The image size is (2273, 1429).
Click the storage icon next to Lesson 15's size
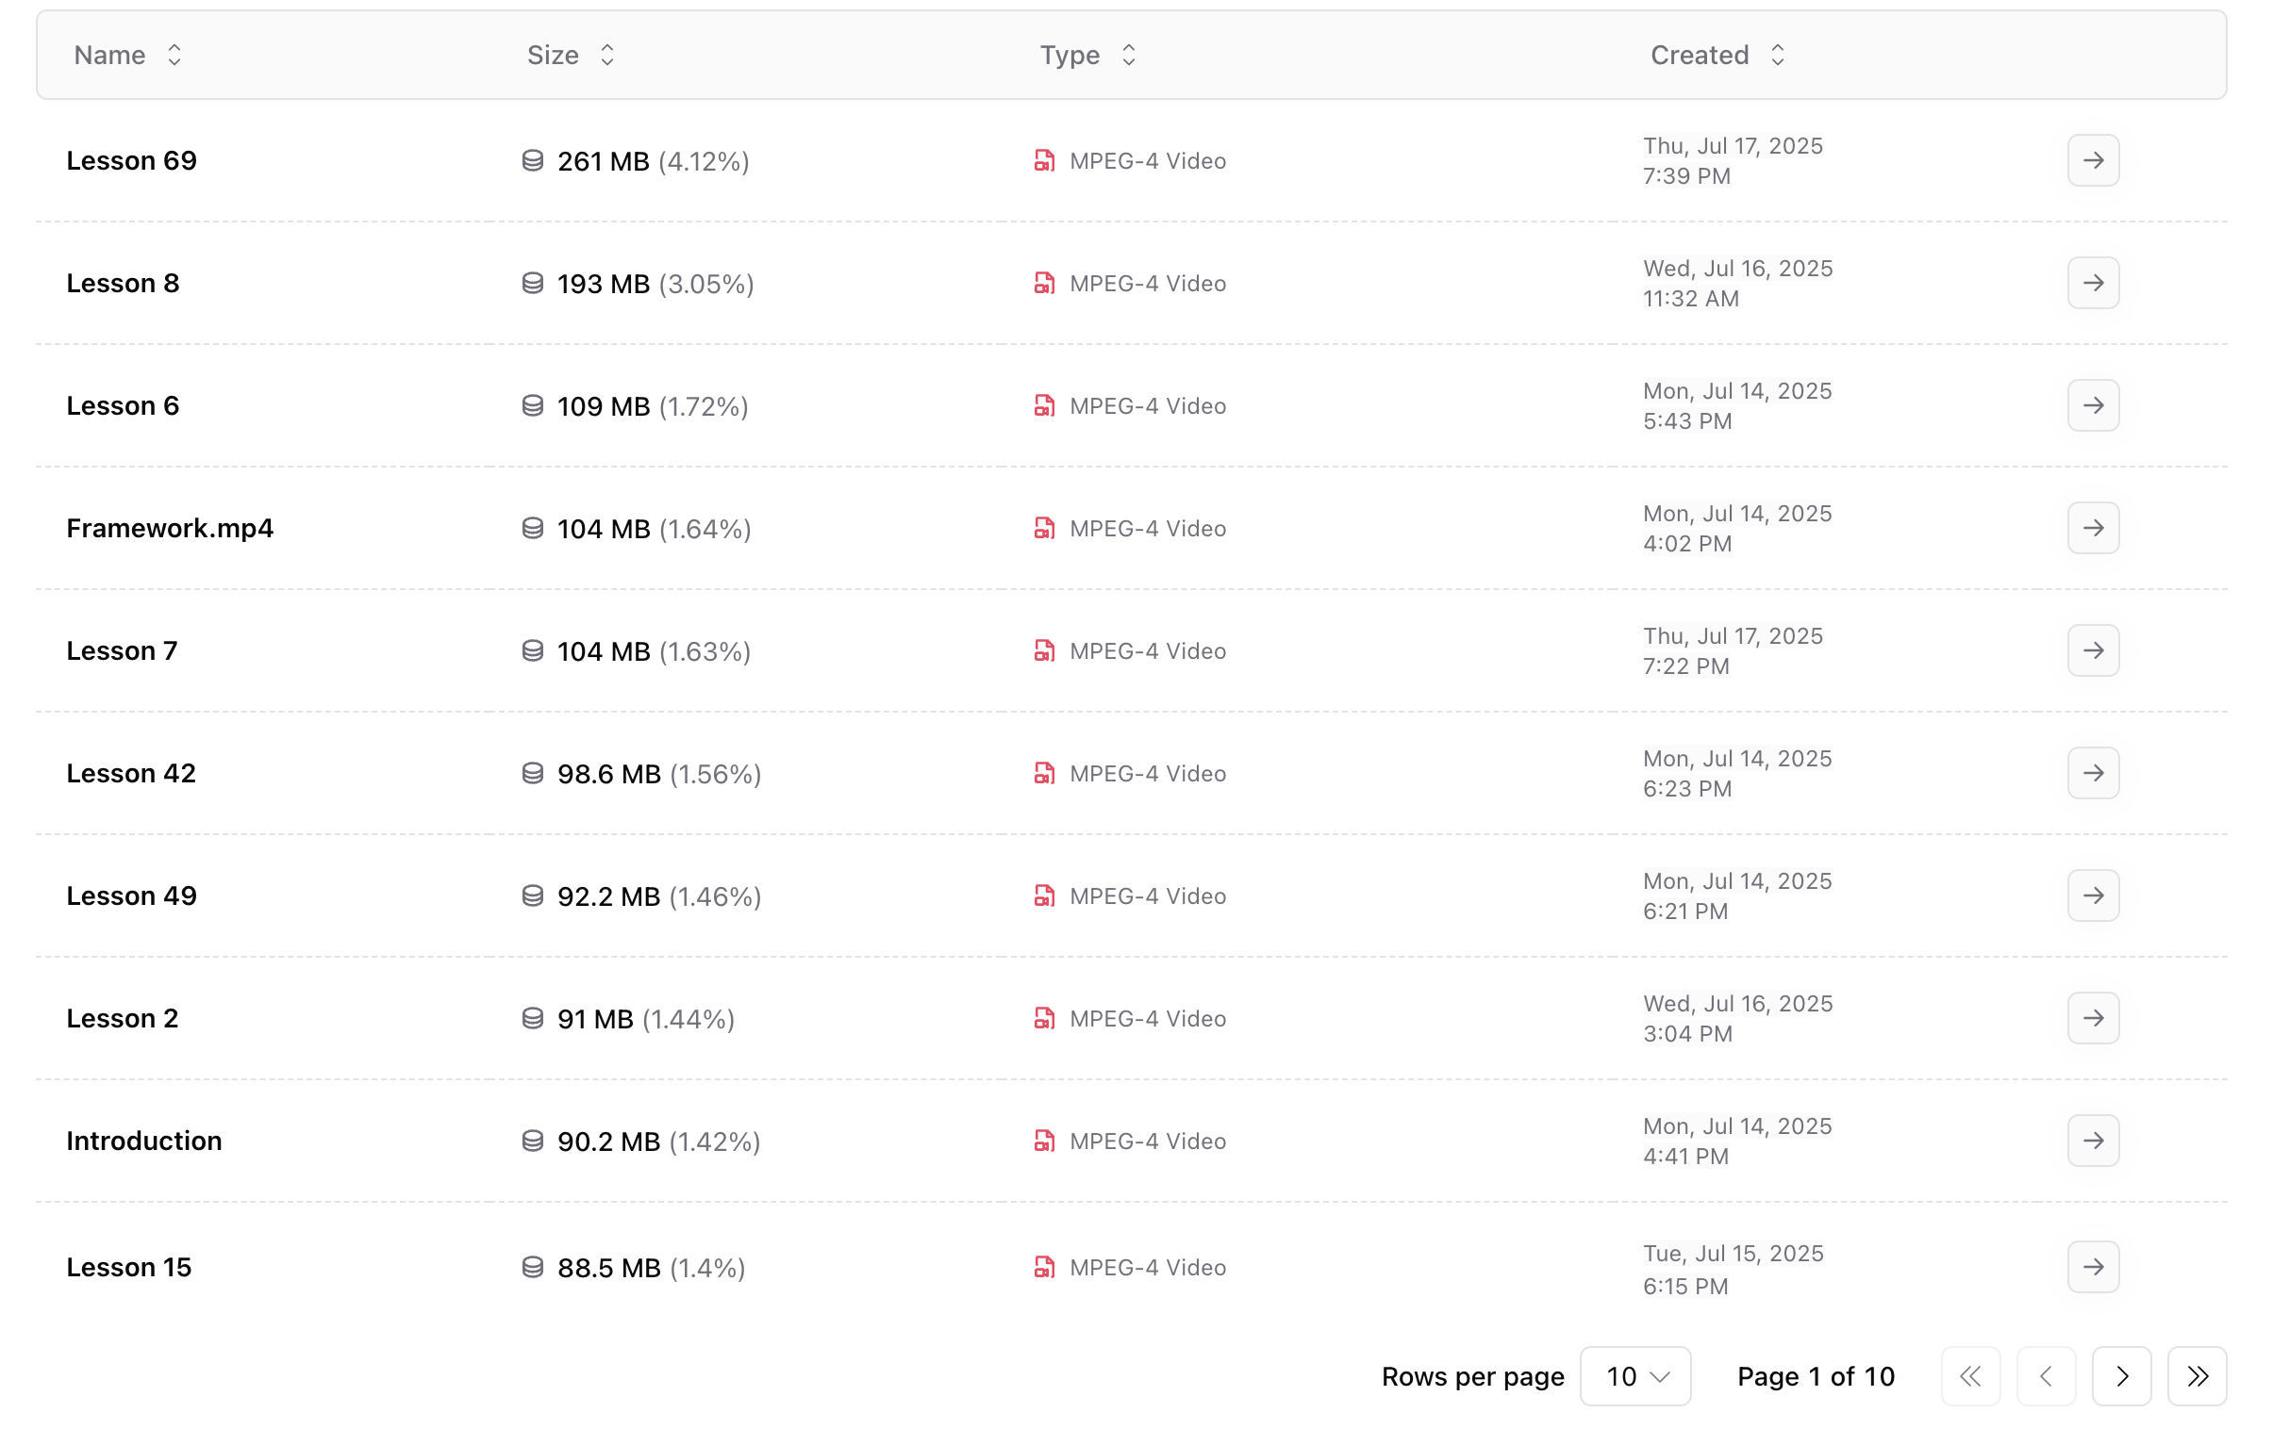pos(532,1268)
